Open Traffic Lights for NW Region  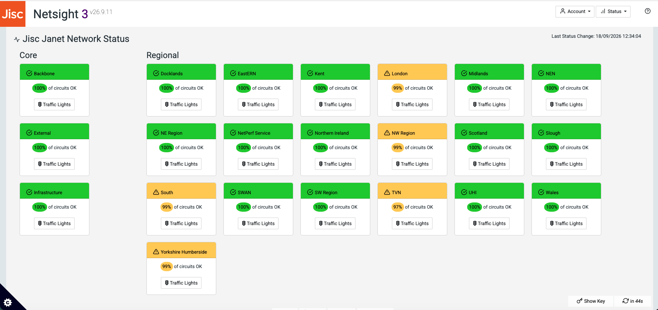click(412, 164)
